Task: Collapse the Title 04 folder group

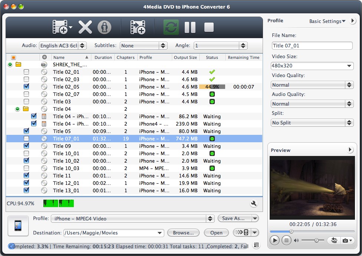Action: coord(17,109)
